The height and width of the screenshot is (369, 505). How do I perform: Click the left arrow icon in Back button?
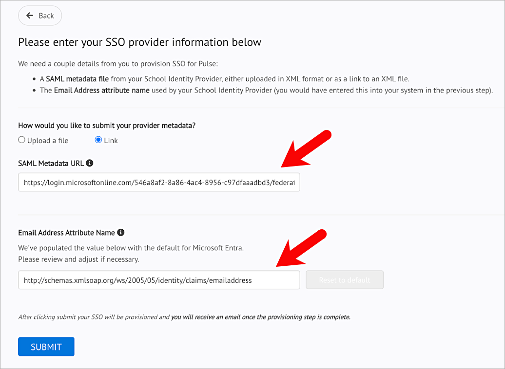pyautogui.click(x=29, y=15)
